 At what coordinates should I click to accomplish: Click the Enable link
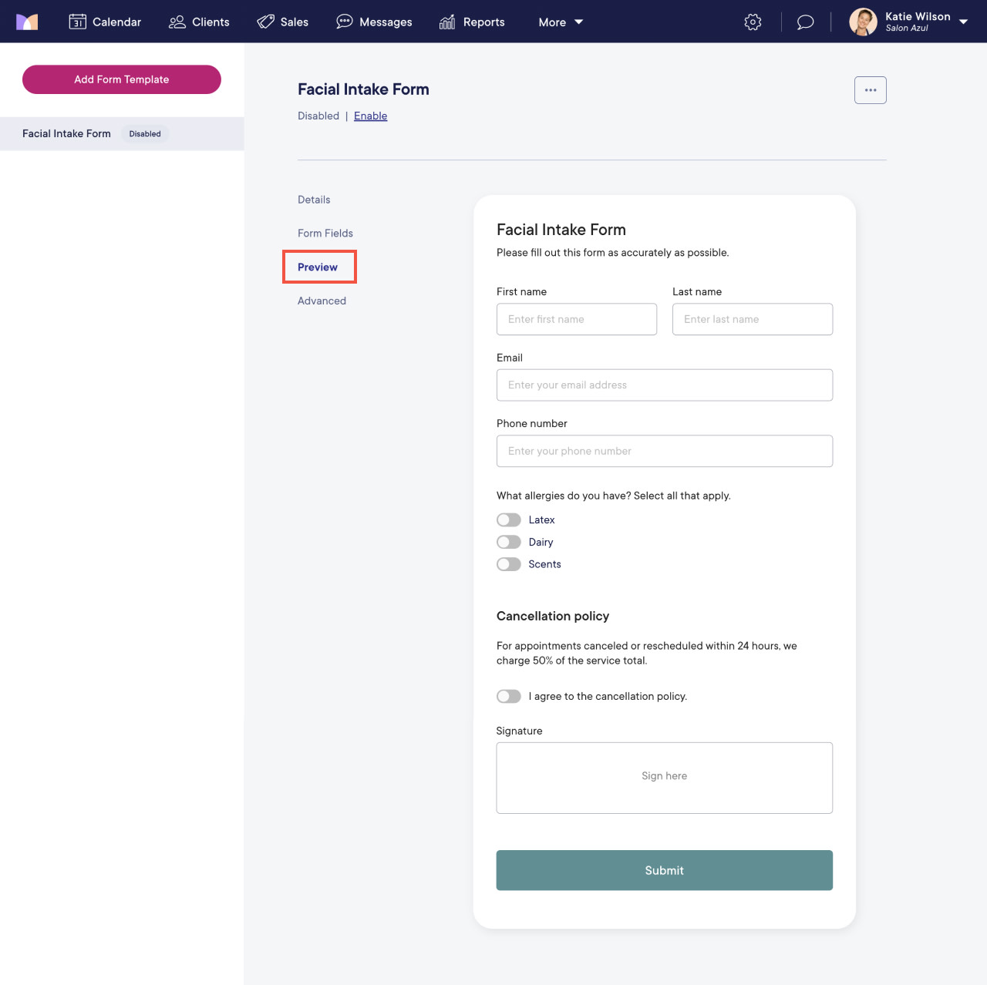click(x=370, y=116)
